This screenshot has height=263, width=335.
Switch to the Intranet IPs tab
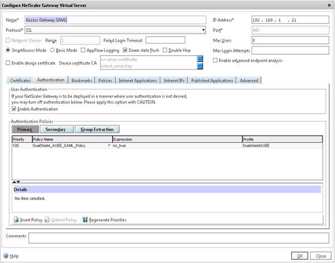[x=174, y=80]
